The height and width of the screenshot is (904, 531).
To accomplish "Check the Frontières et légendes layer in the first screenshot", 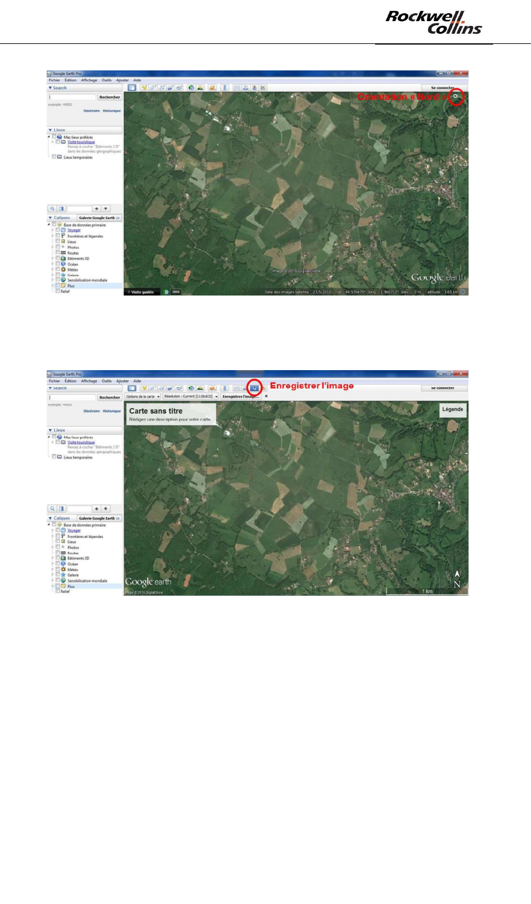I will point(58,236).
